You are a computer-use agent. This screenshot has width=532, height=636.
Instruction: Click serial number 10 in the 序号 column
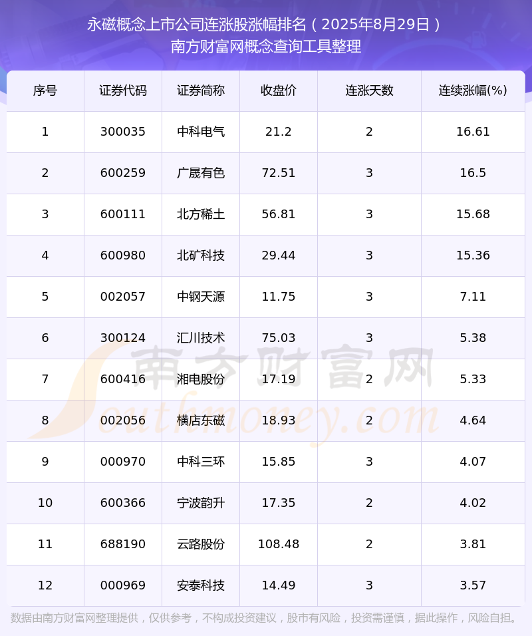tap(45, 503)
